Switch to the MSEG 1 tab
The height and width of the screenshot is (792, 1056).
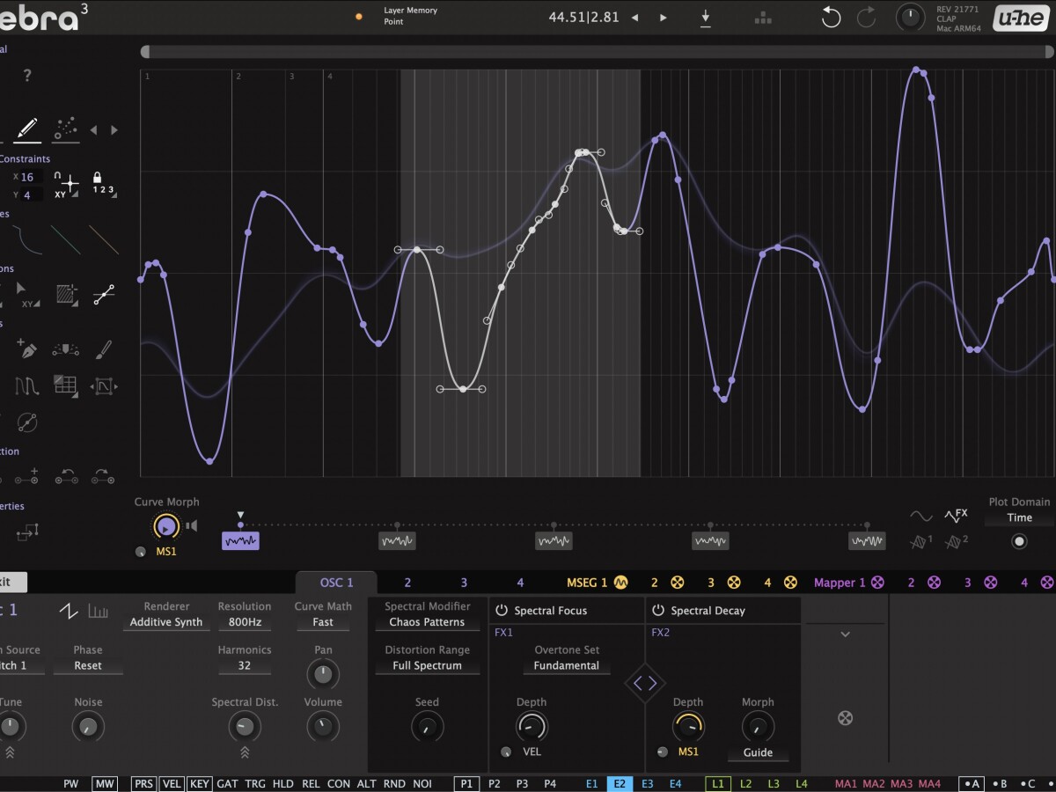tap(587, 583)
